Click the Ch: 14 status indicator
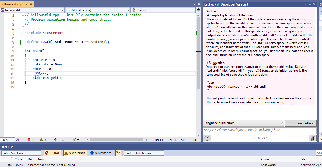Screen dimensions: 322x168 (172, 140)
